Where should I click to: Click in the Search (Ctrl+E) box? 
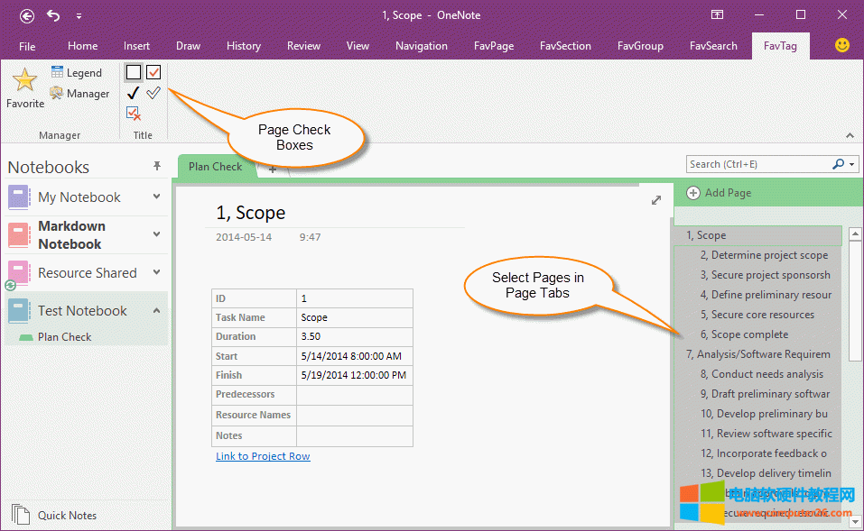[757, 164]
